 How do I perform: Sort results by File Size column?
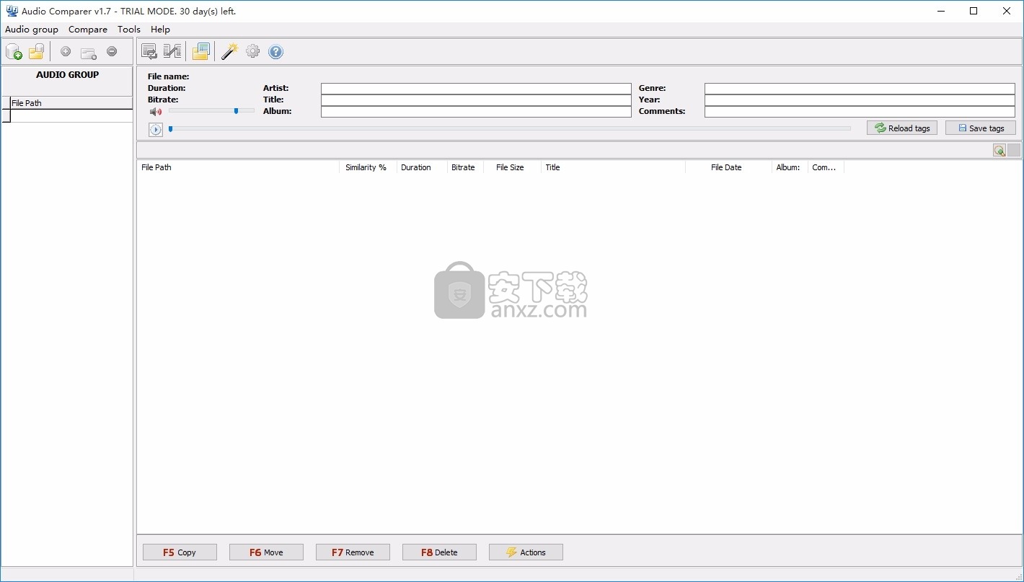512,167
